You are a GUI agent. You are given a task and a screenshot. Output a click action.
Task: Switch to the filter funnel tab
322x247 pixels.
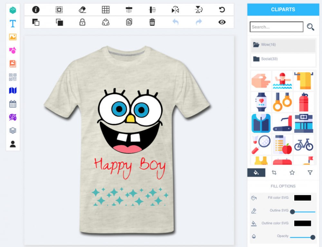[310, 172]
